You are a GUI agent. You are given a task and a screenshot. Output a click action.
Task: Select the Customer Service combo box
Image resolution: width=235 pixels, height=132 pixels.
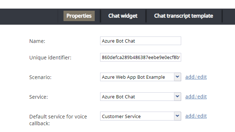(x=141, y=116)
